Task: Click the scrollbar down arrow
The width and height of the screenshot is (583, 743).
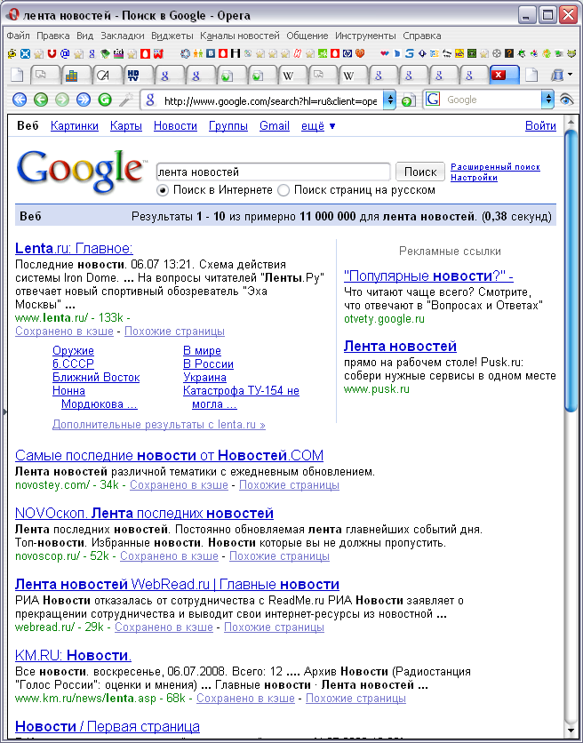Action: click(x=571, y=730)
